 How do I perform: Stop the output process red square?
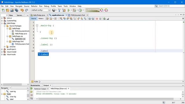32,95
